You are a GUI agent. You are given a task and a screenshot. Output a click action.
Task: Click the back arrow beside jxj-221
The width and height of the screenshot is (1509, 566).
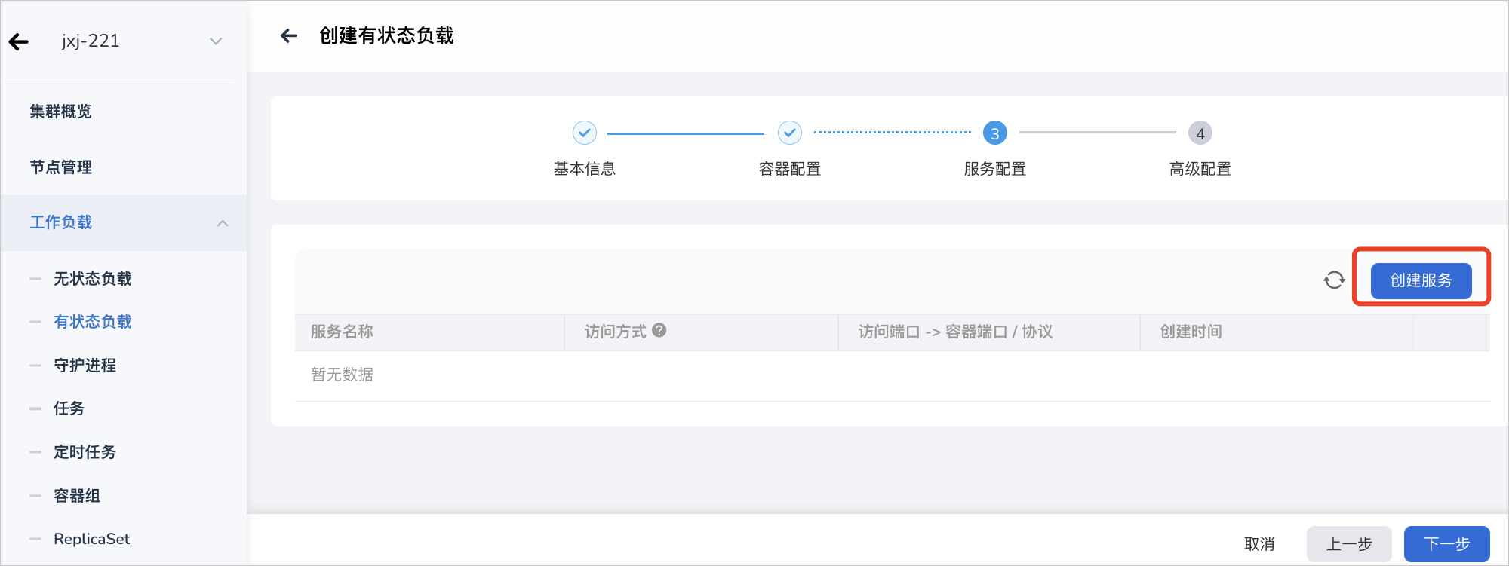click(x=19, y=42)
